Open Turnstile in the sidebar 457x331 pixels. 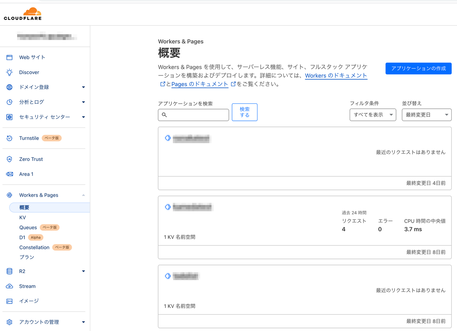click(x=29, y=138)
